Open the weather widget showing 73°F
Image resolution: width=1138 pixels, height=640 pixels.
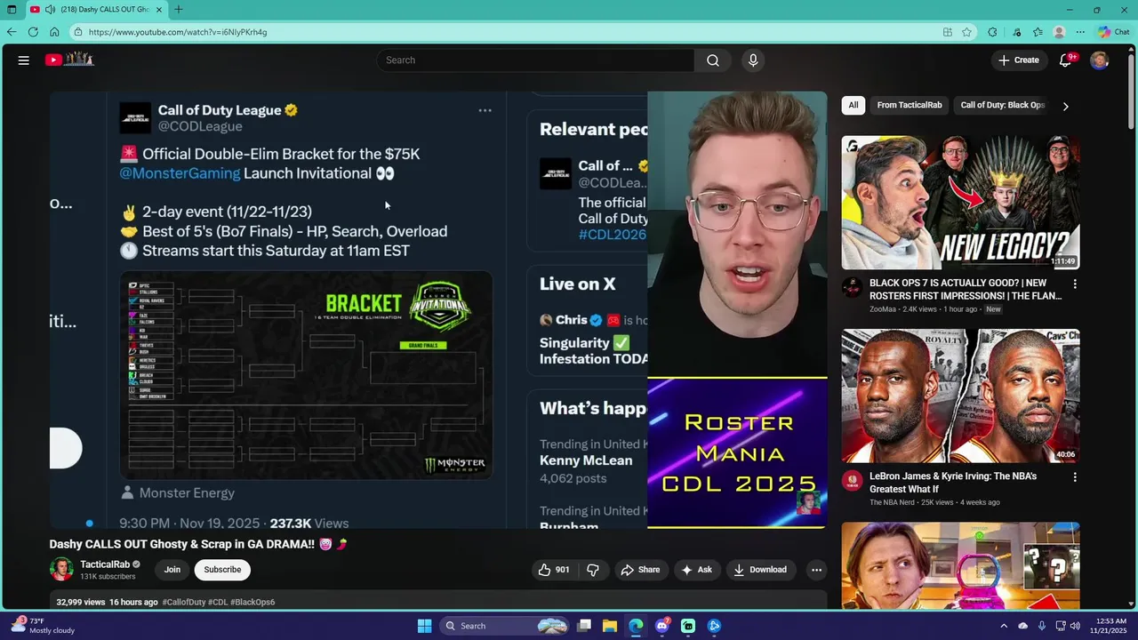(43, 626)
